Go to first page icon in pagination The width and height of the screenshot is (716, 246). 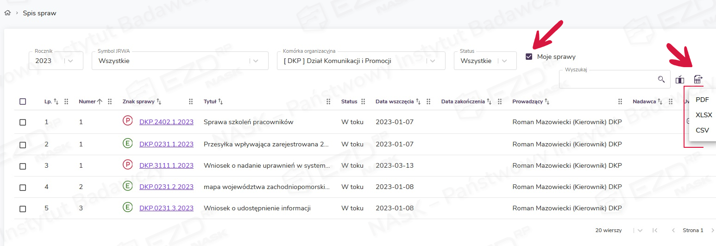tap(655, 230)
